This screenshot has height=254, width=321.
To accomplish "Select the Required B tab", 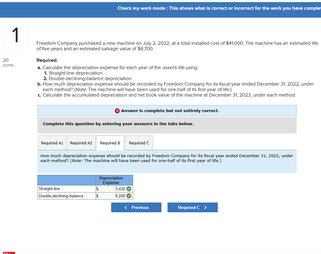I will pos(110,143).
